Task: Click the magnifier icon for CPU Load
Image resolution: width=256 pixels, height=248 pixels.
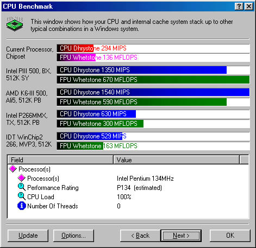Action: click(22, 196)
